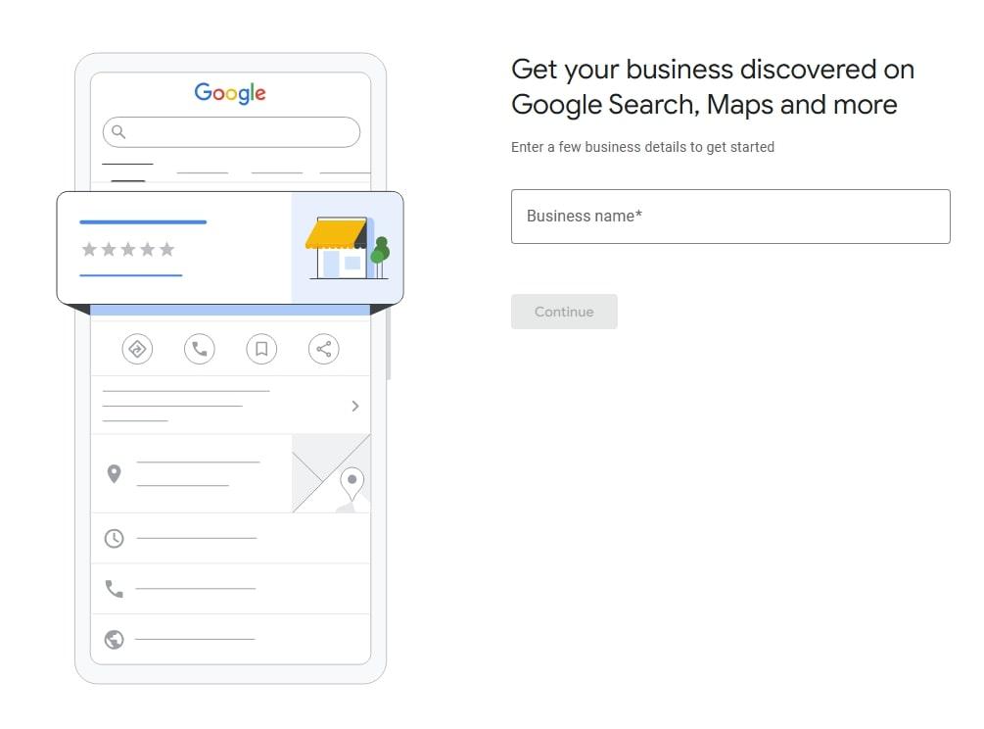This screenshot has height=729, width=984.
Task: Click the five-star rating row
Action: [126, 249]
